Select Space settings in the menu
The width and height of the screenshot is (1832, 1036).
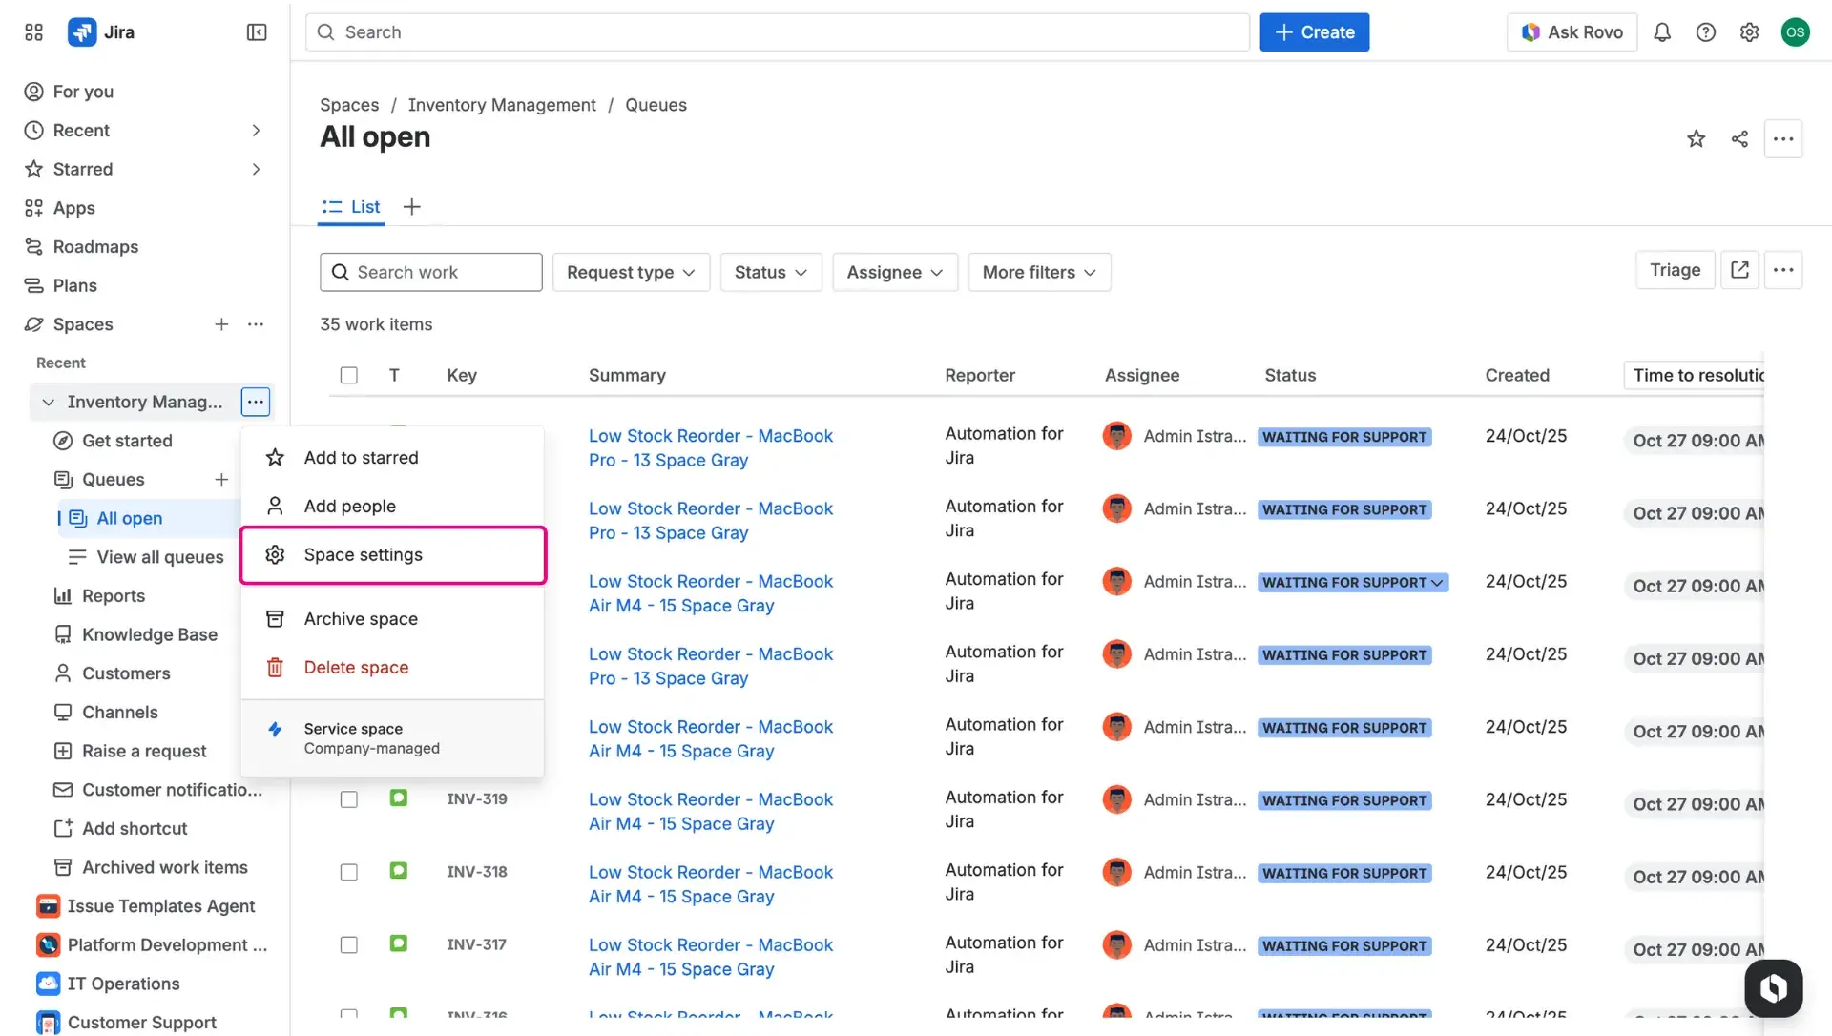363,554
